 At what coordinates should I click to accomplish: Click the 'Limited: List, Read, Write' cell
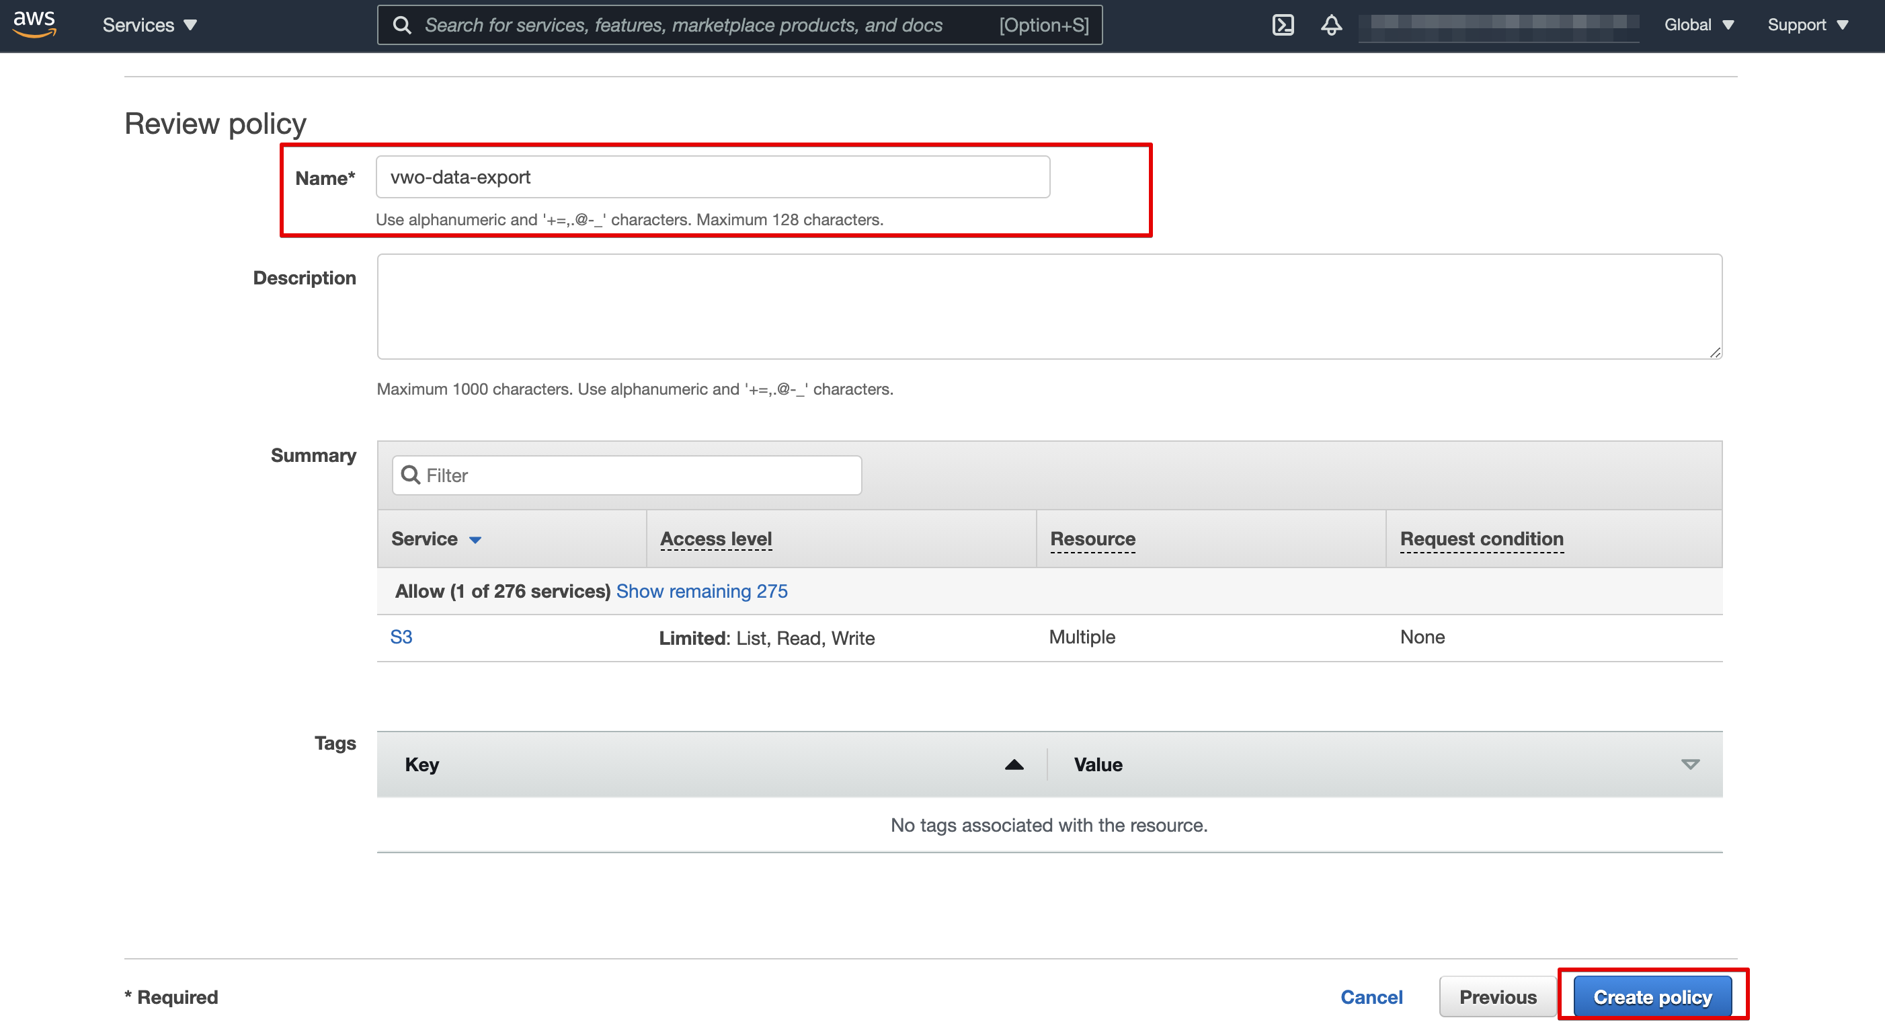(767, 638)
